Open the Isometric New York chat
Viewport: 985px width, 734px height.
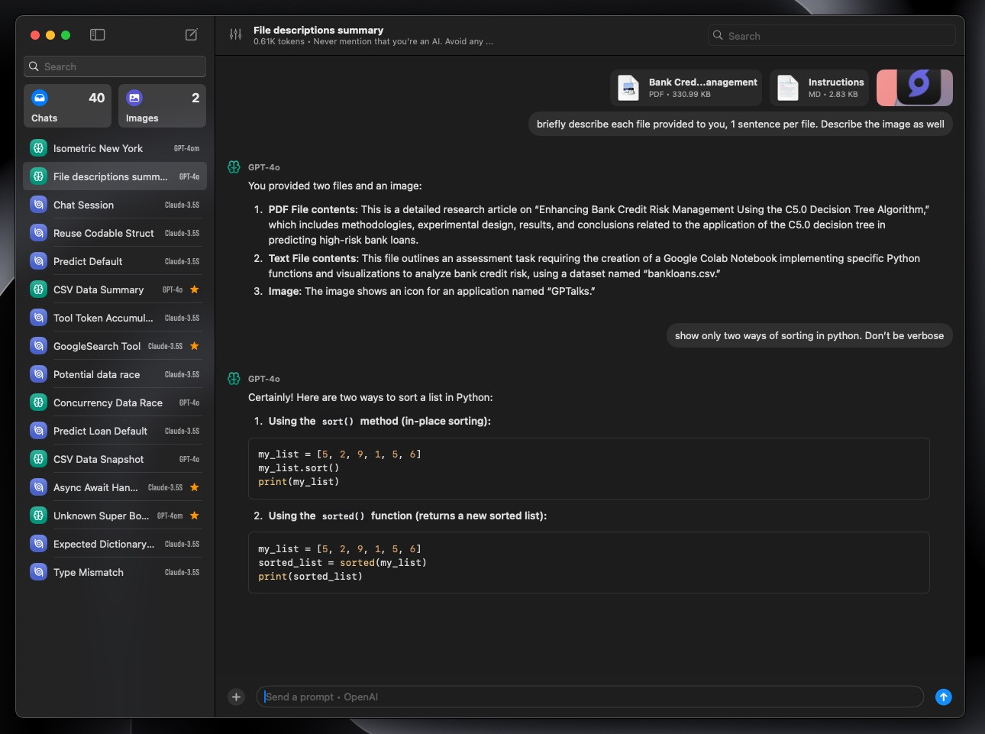pyautogui.click(x=115, y=148)
